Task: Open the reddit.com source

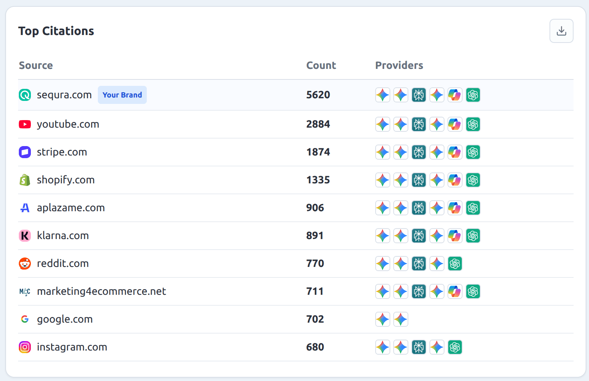Action: (63, 264)
